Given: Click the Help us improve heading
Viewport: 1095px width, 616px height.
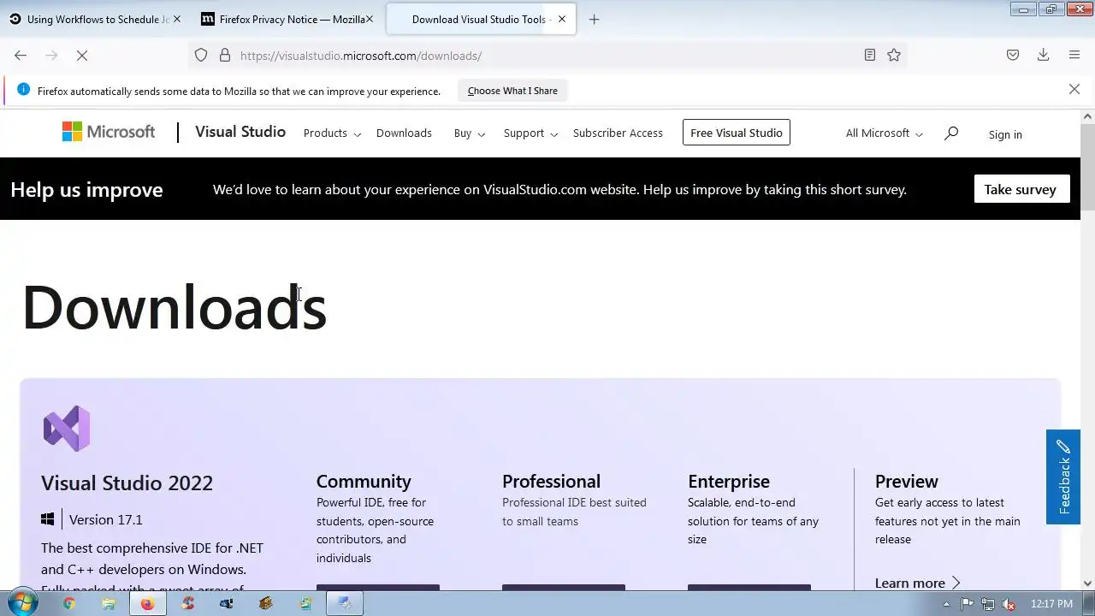Looking at the screenshot, I should [86, 189].
